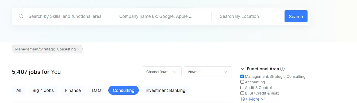Click the search magnifier icon
Screen dimensions: 357x103
click(21, 16)
